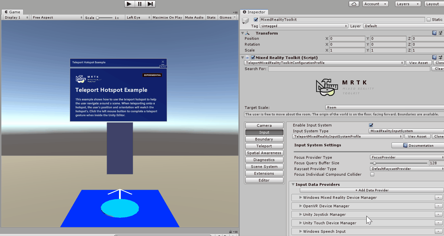Open the Tag dropdown showing Untagged
The height and width of the screenshot is (236, 444).
tap(304, 26)
